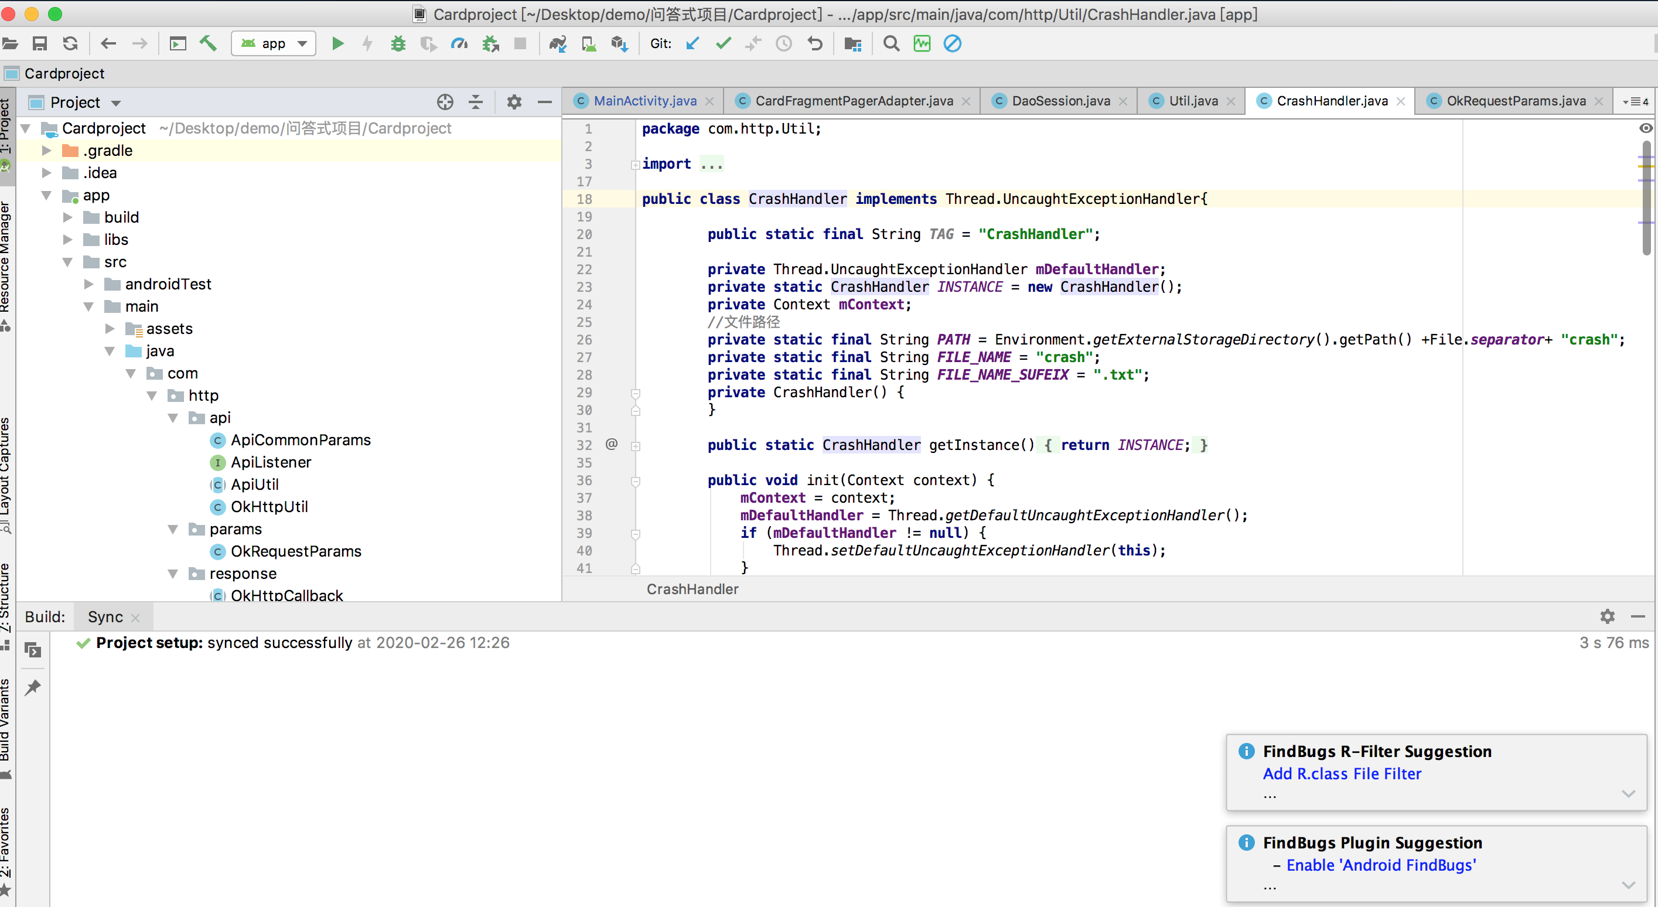Click the editor vertical scrollbar
This screenshot has height=907, width=1658.
1646,198
